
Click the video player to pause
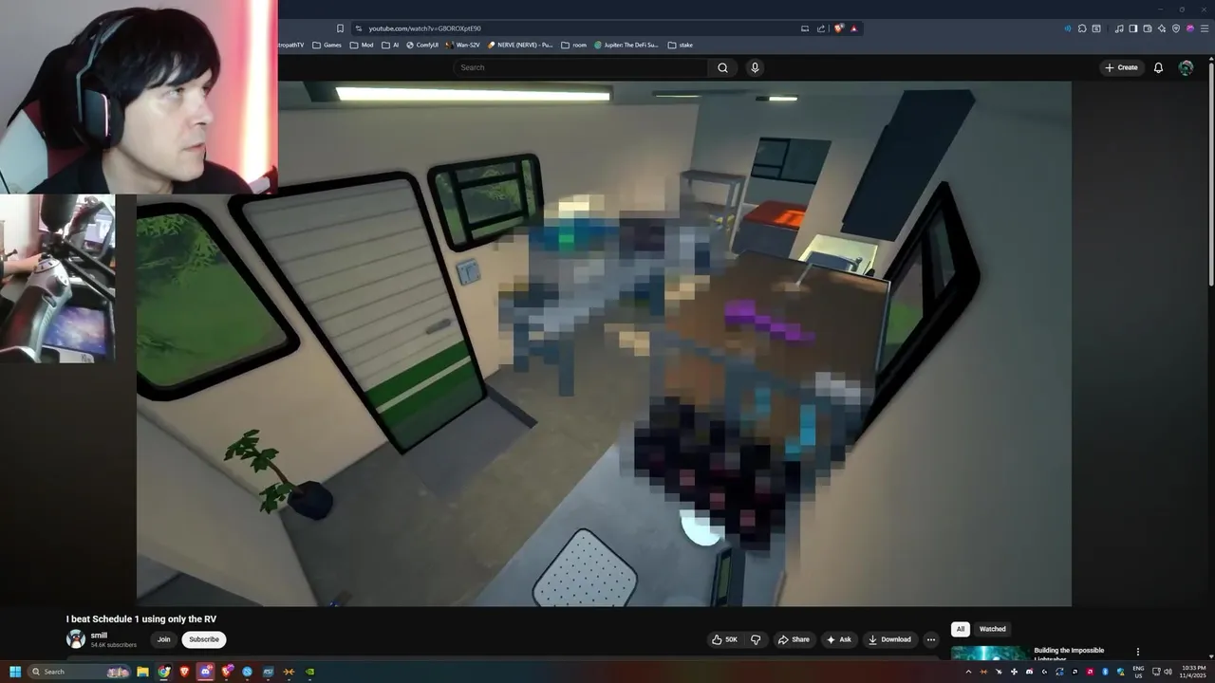(604, 343)
